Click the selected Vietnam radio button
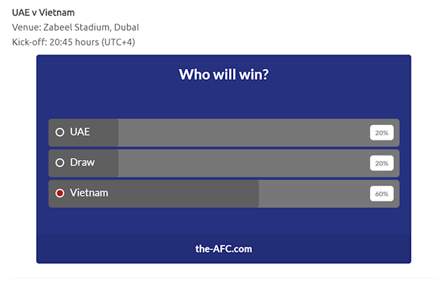Image resolution: width=439 pixels, height=281 pixels. [x=60, y=193]
